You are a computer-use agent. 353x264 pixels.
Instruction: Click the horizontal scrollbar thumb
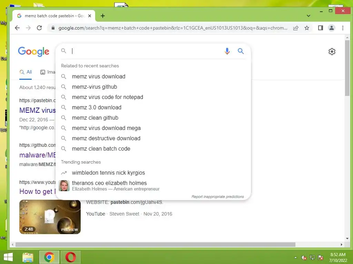click(155, 244)
